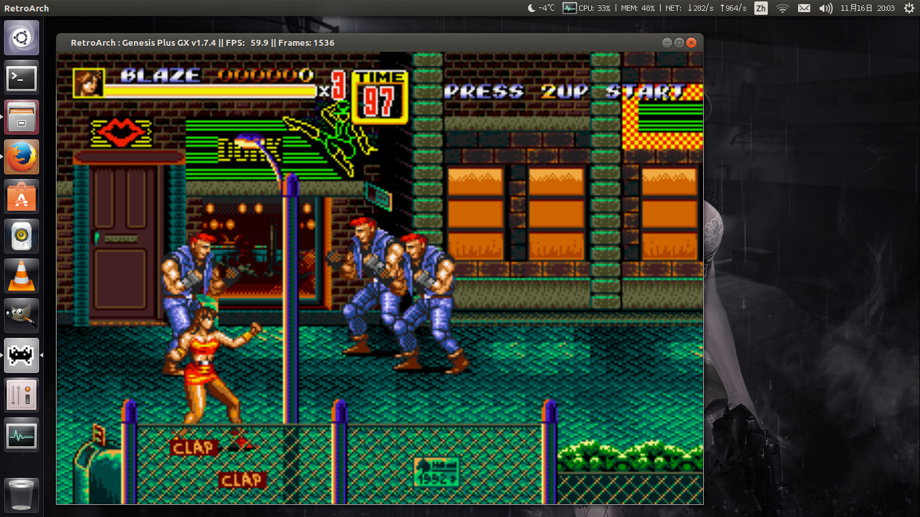Open the Wi-Fi network menu
This screenshot has width=920, height=517.
[x=782, y=8]
